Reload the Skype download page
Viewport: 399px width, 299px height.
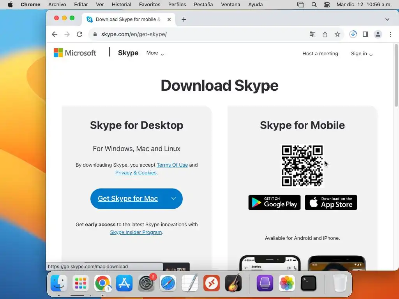coord(79,34)
